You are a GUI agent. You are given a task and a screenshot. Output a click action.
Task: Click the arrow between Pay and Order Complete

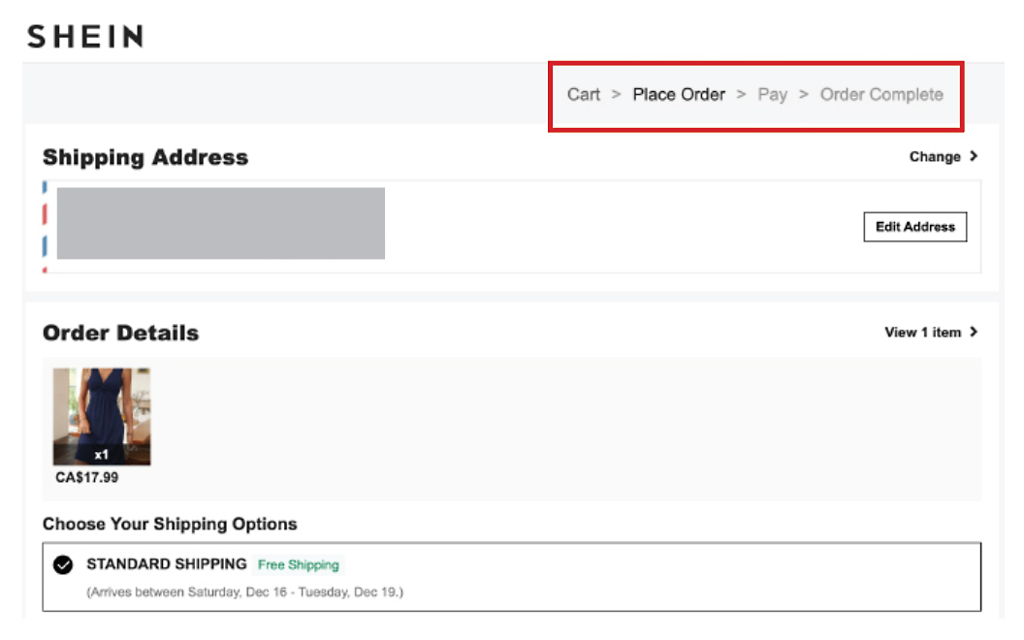tap(804, 94)
